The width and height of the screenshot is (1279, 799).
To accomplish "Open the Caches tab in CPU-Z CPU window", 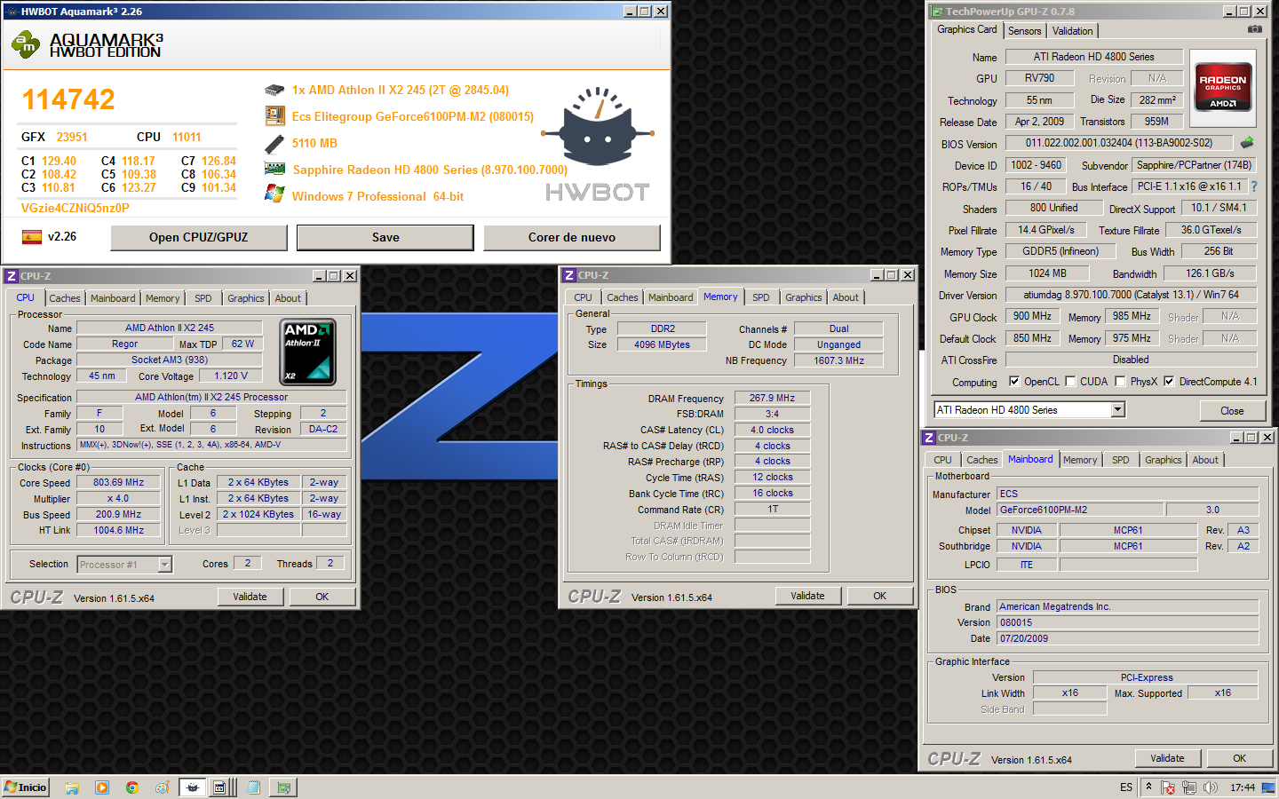I will [x=65, y=298].
